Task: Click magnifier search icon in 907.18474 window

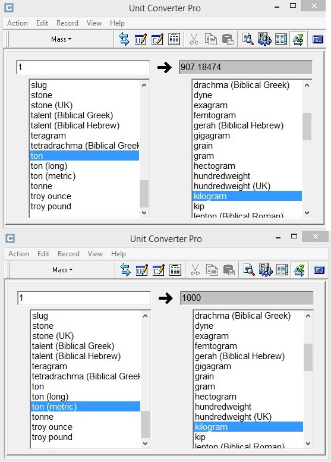Action: [x=248, y=39]
